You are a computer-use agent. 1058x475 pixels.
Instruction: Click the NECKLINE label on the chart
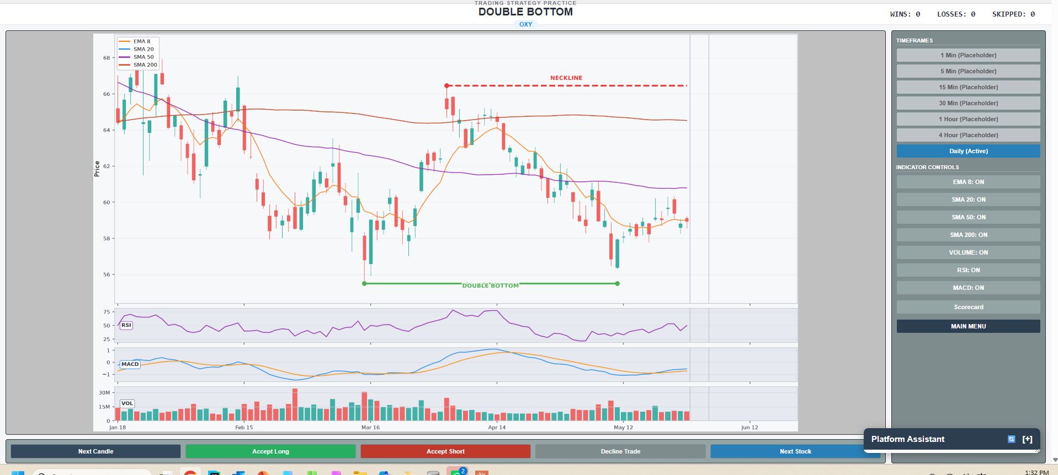pos(566,78)
